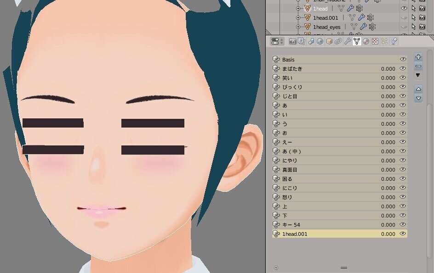Screen dimensions: 434x273
Task: Open the Object Constraints chain tab
Action: click(338, 41)
